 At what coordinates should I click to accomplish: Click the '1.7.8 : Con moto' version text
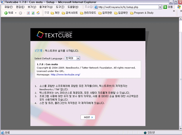(x=47, y=64)
